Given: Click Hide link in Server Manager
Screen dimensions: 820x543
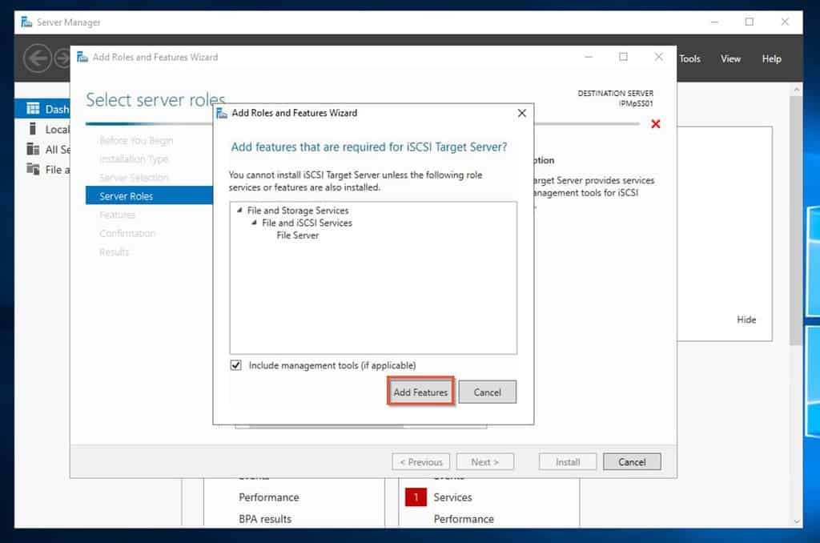Looking at the screenshot, I should [746, 320].
